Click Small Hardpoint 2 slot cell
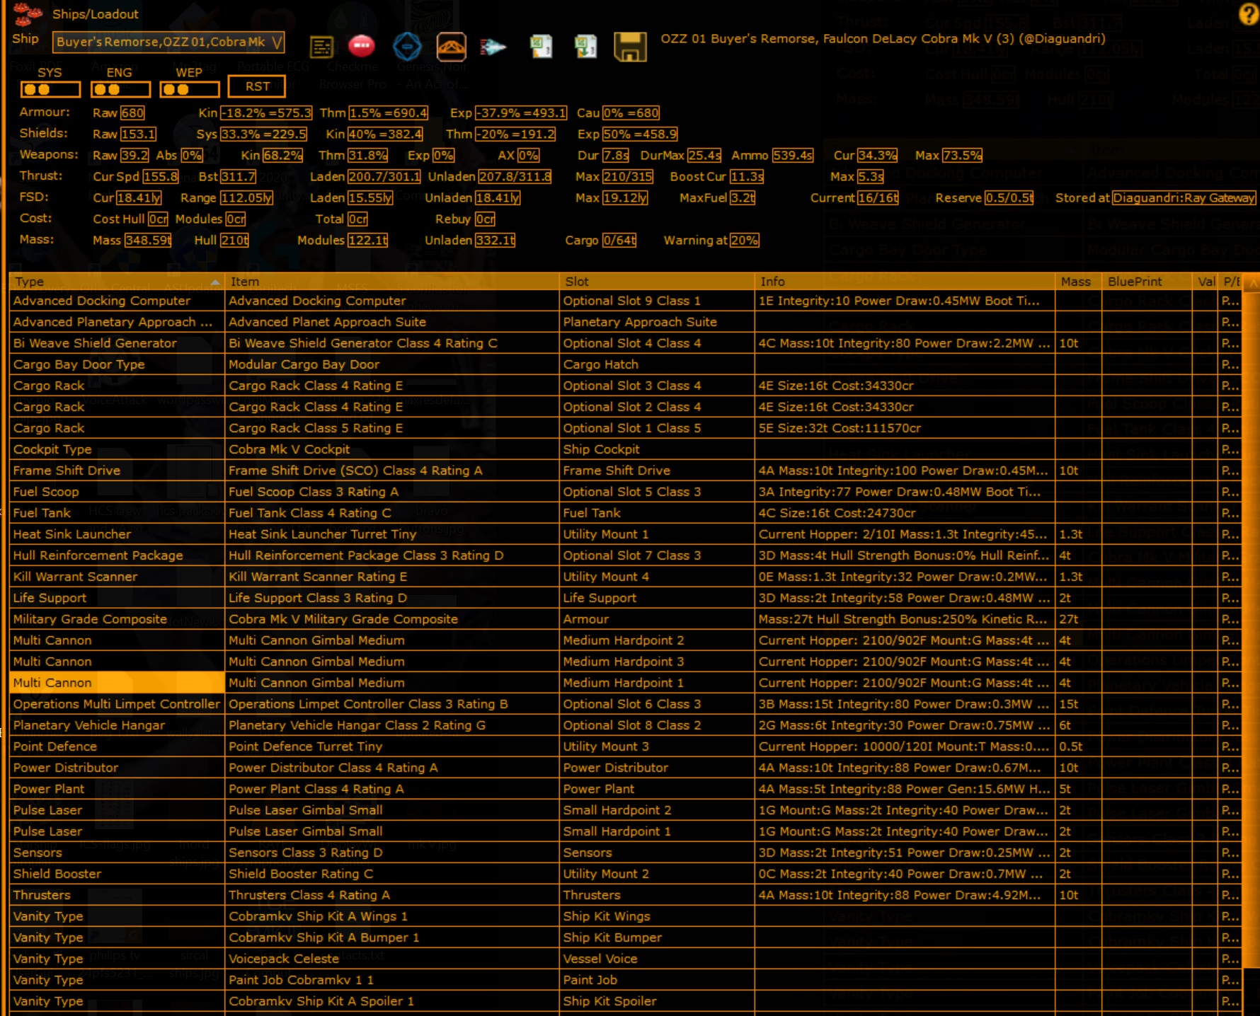 pos(657,810)
